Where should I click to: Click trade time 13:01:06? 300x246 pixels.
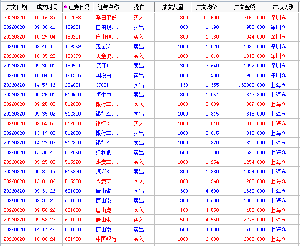45,181
